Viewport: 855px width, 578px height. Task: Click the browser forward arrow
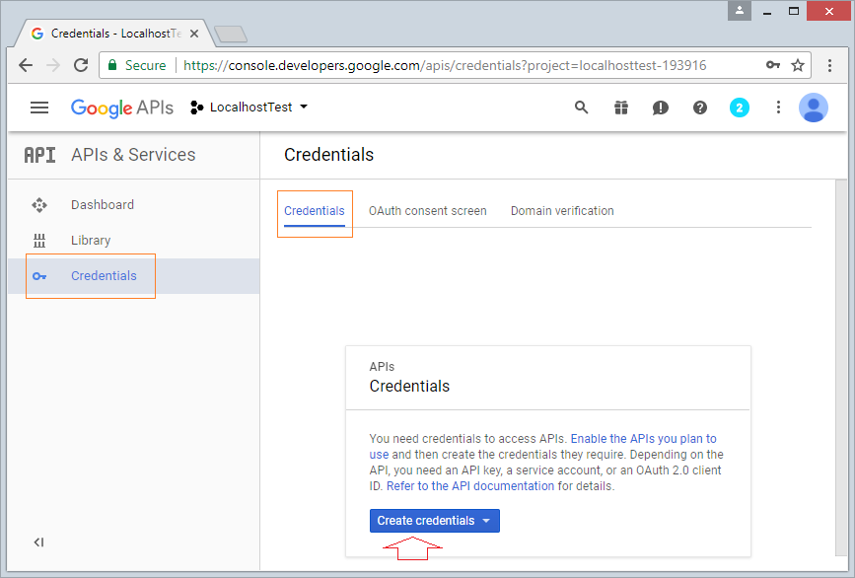[x=53, y=65]
